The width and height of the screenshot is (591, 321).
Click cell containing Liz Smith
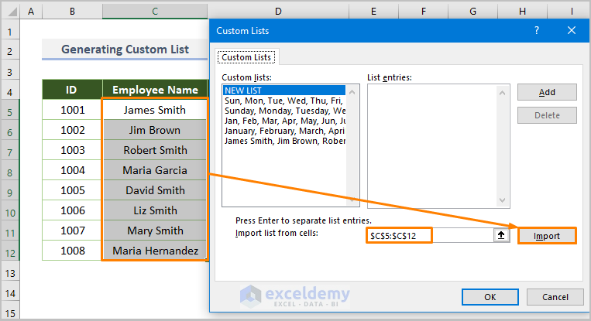click(155, 210)
